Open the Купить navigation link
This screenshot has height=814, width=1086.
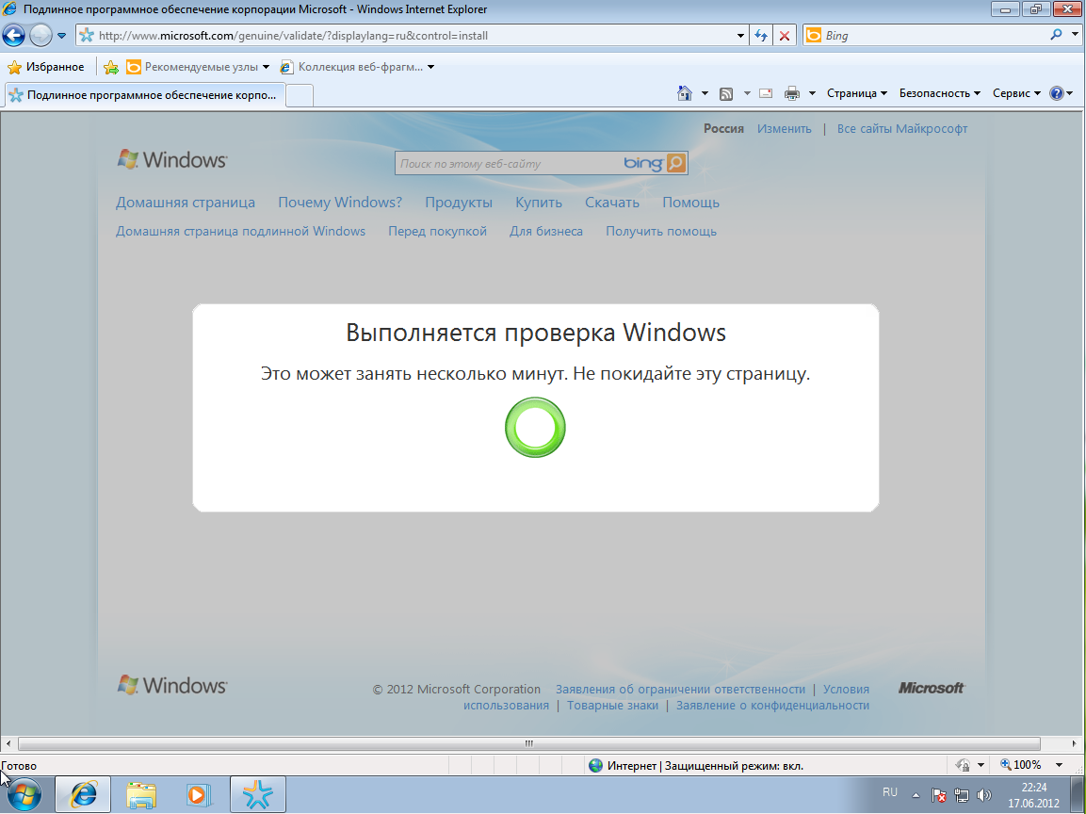tap(538, 203)
